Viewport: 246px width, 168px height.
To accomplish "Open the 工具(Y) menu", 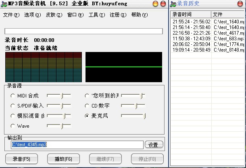I will point(96,15).
